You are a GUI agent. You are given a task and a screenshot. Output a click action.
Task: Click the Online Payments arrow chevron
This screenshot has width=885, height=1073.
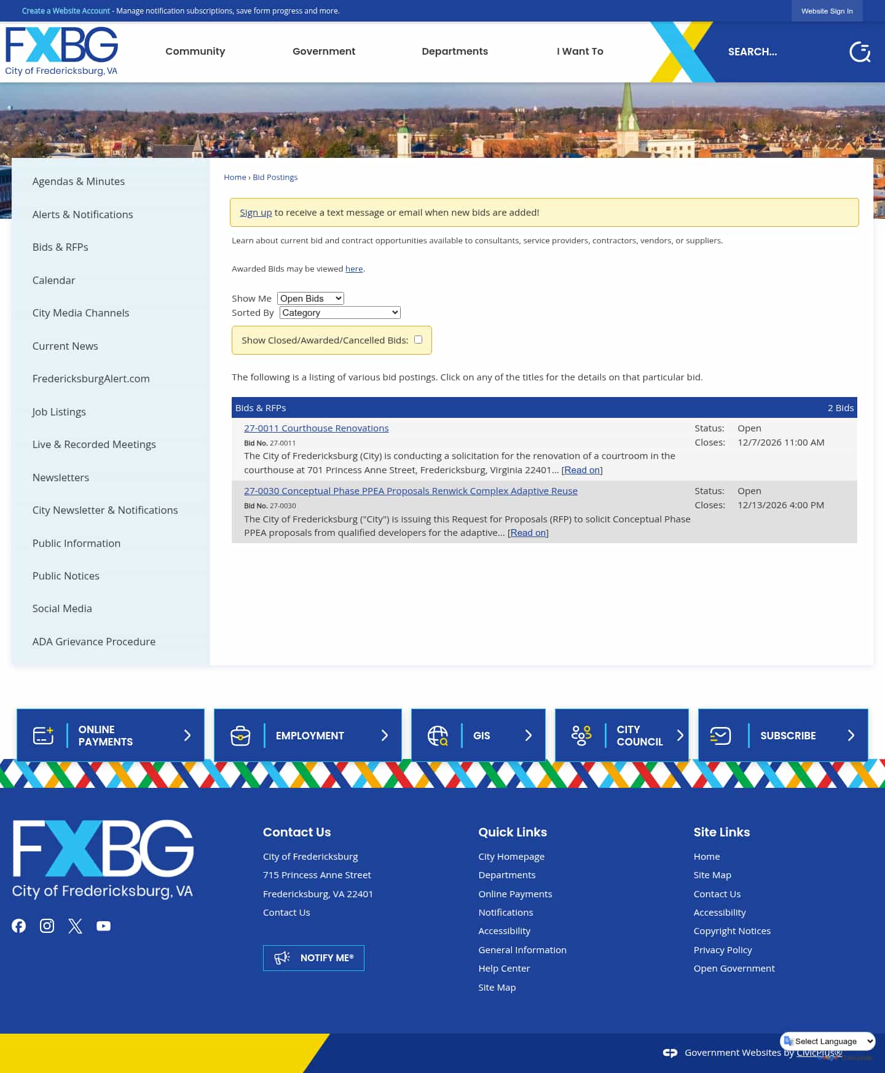187,735
